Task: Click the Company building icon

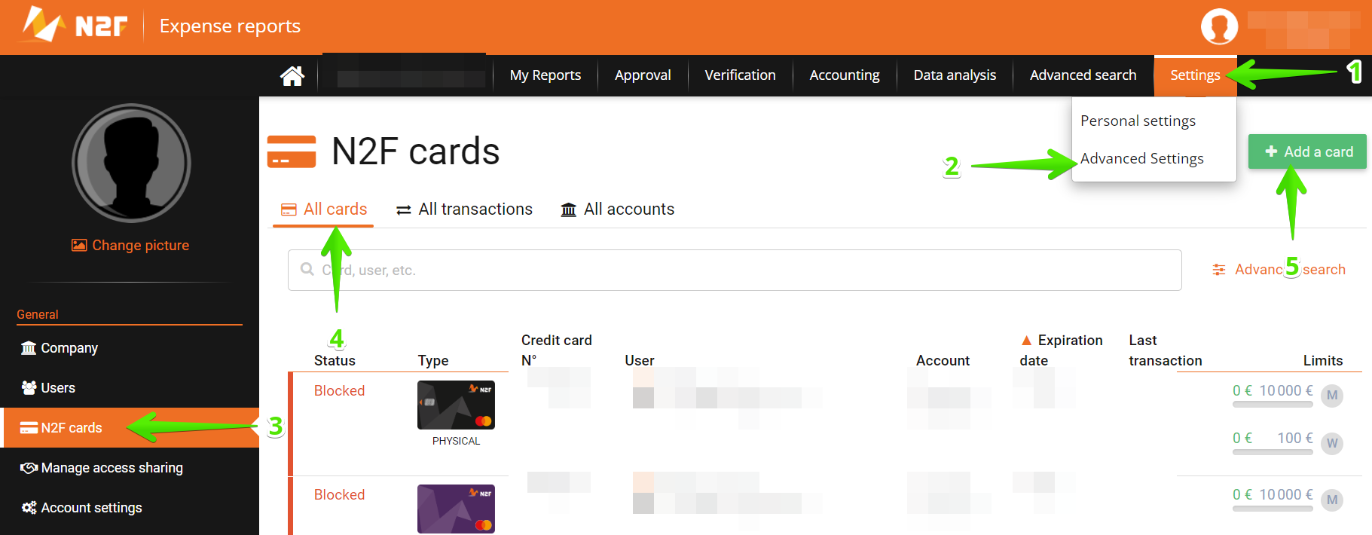Action: pos(29,347)
